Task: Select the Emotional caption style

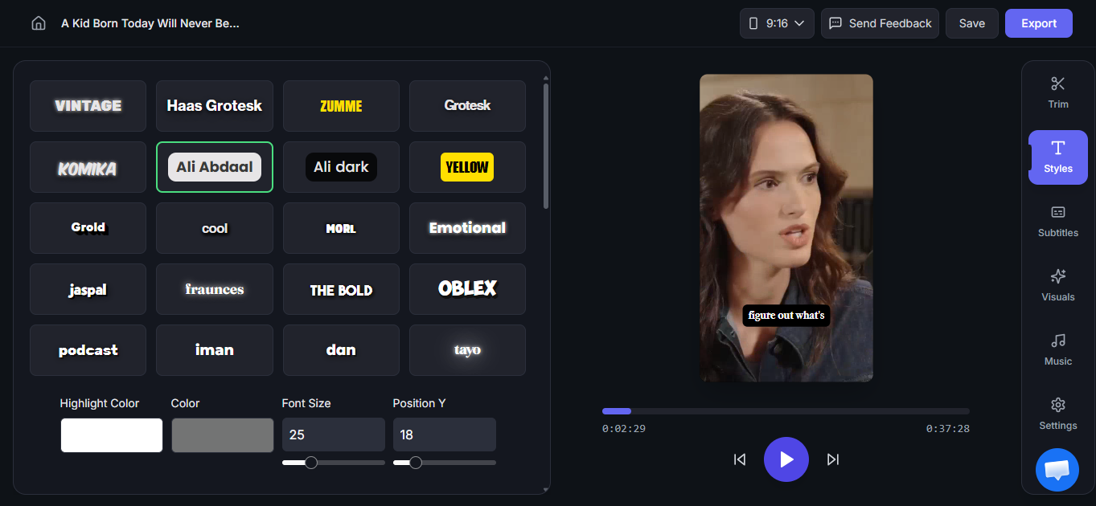Action: pyautogui.click(x=467, y=228)
